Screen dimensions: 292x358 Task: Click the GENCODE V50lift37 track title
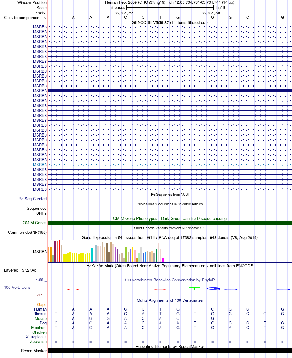pyautogui.click(x=170, y=22)
